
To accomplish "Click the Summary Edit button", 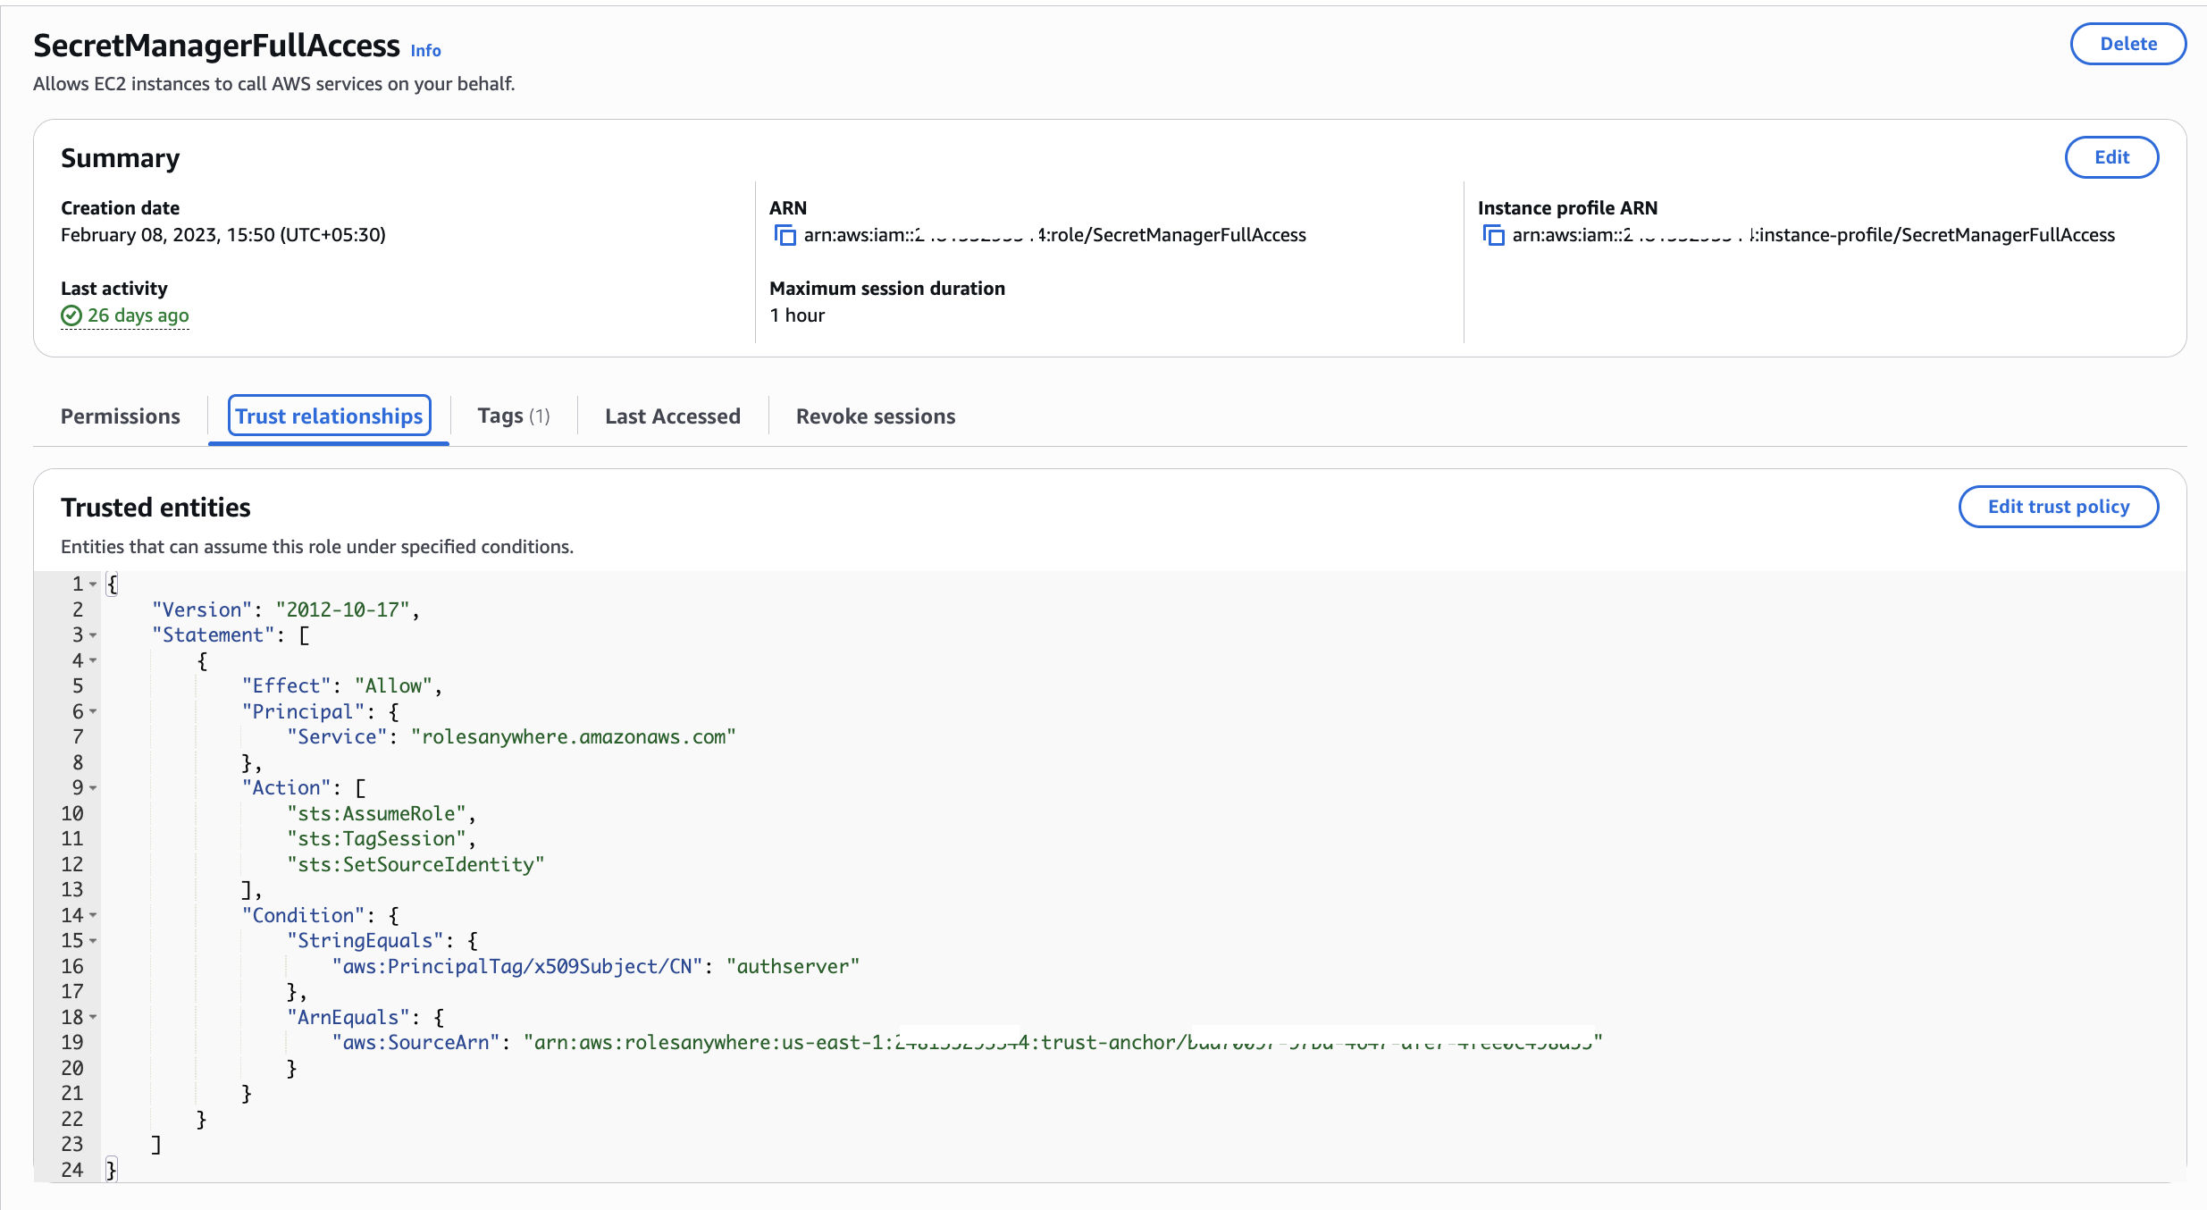I will (x=2111, y=157).
